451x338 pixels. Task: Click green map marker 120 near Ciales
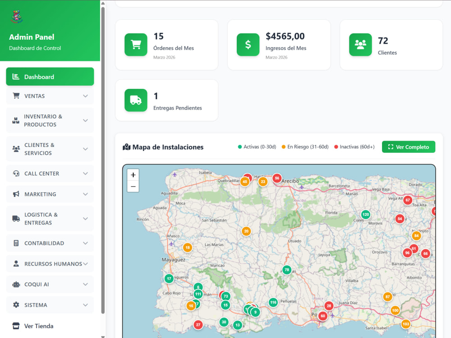coord(366,215)
